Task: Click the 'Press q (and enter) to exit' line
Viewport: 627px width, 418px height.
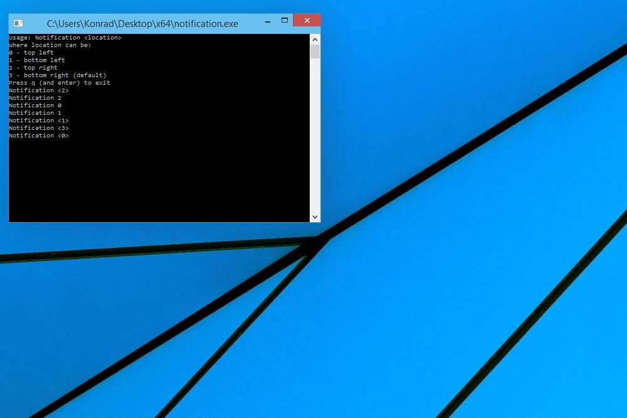Action: (60, 83)
